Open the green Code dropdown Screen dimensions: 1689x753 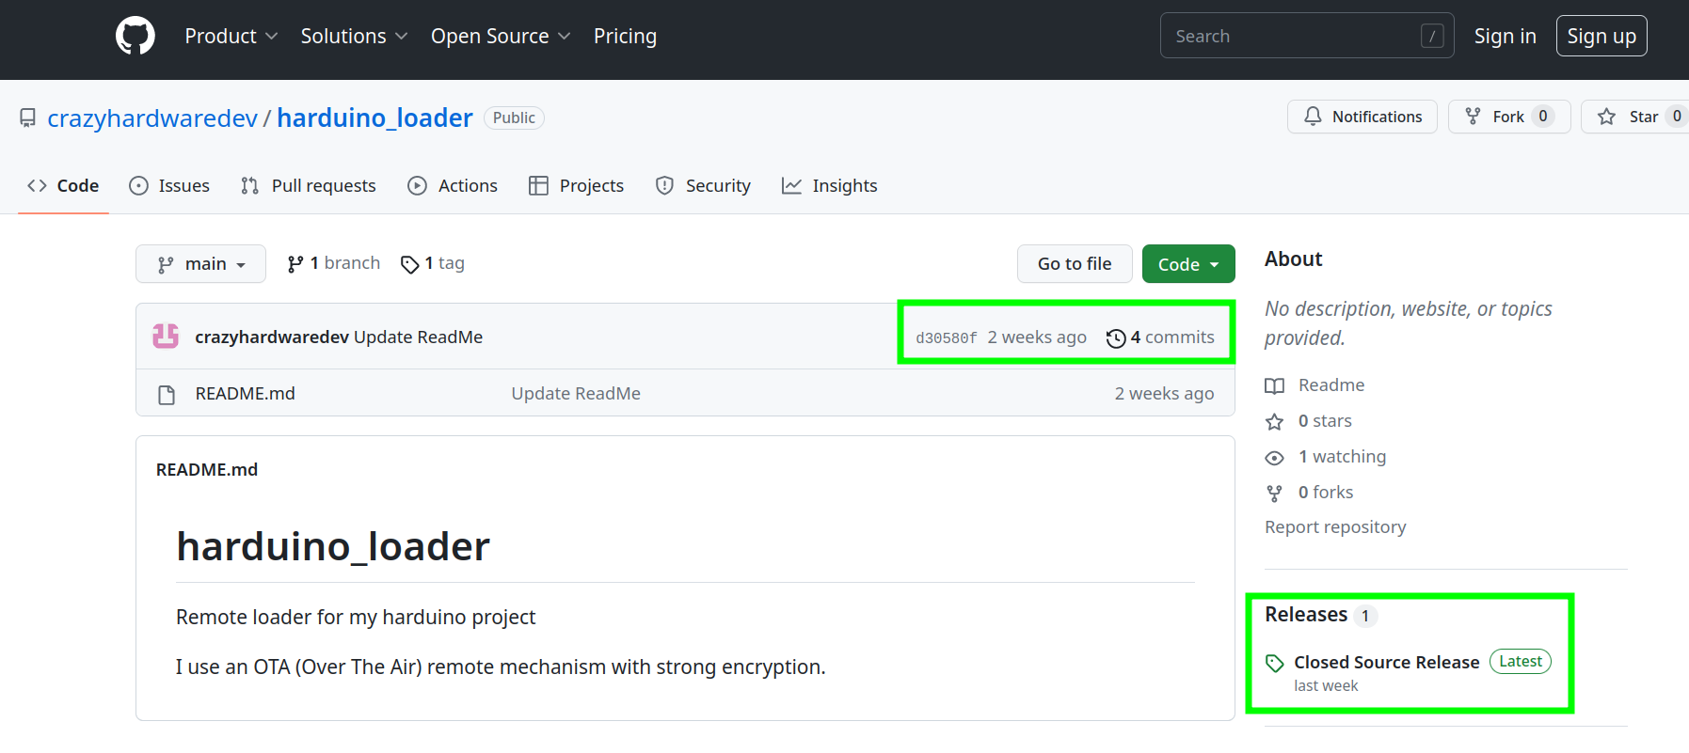[x=1188, y=264]
